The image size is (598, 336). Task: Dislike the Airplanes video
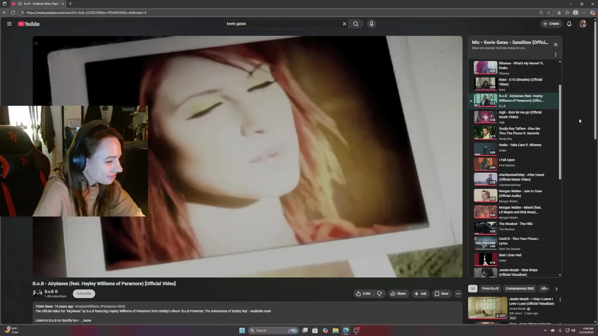point(379,294)
